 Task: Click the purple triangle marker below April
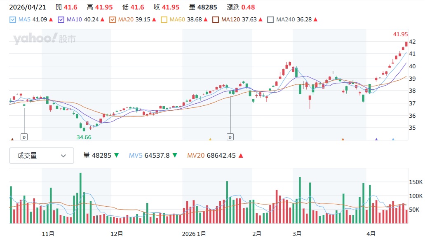(x=376, y=140)
